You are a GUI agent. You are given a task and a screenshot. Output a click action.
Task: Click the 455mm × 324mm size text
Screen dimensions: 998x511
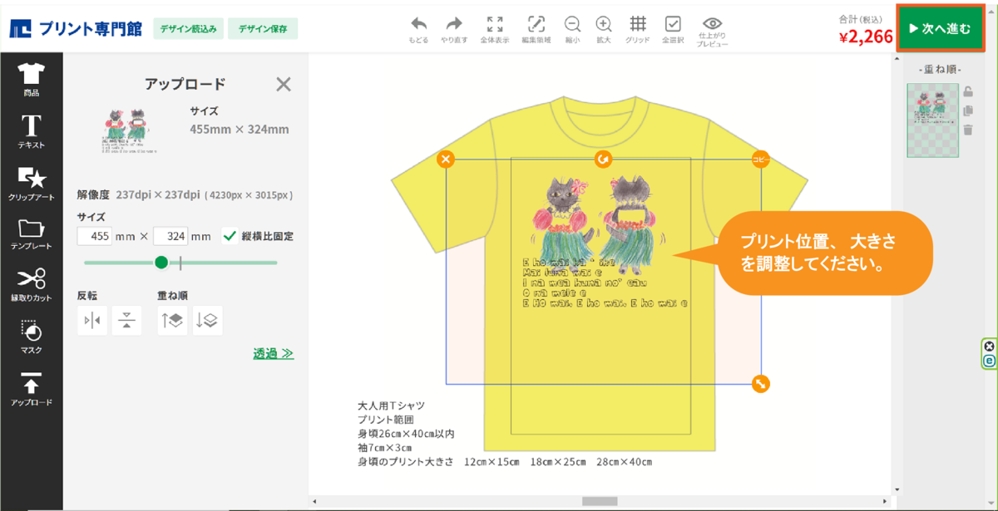tap(240, 129)
